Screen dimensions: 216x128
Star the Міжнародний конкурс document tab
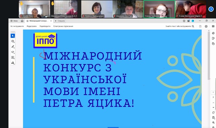28,21
